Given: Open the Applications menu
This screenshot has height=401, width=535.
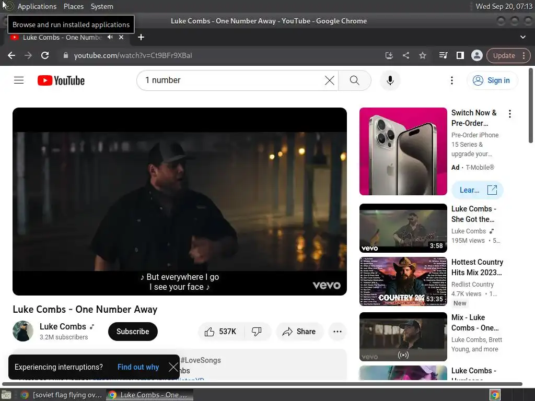Looking at the screenshot, I should [37, 6].
